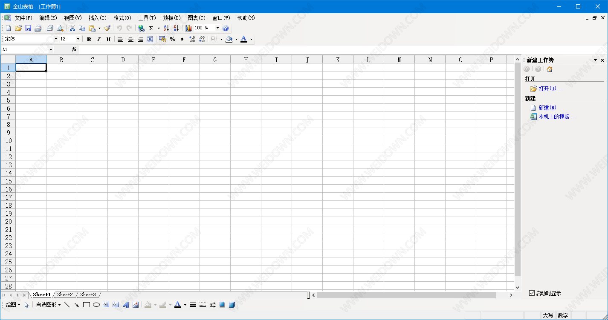Insert a horizontal text box
This screenshot has width=608, height=320.
pos(106,305)
